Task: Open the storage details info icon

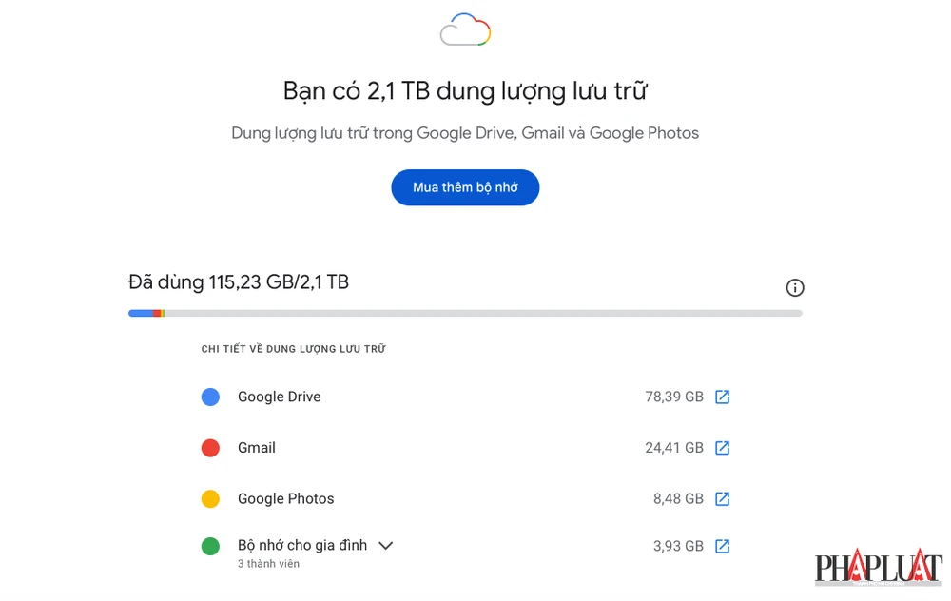Action: pyautogui.click(x=795, y=287)
